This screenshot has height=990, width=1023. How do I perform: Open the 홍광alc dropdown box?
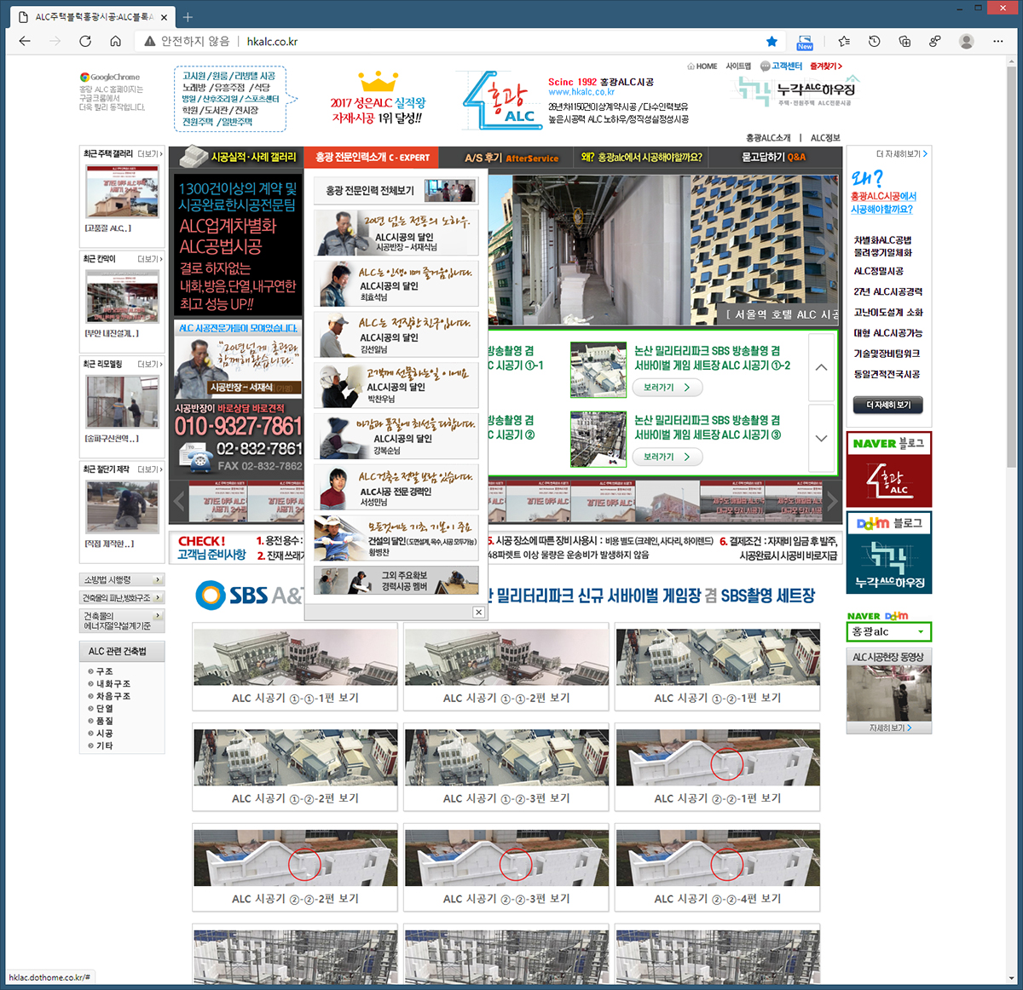(887, 631)
